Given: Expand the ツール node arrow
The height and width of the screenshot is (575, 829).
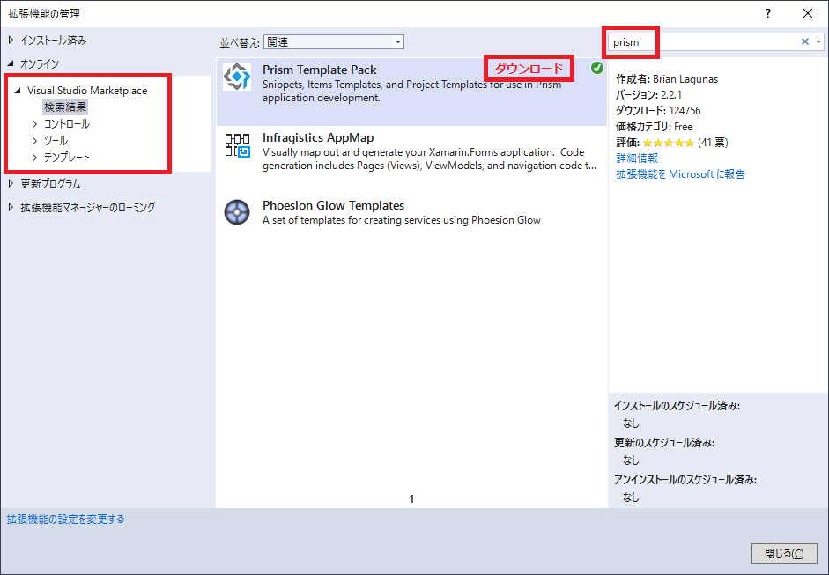Looking at the screenshot, I should click(x=34, y=141).
